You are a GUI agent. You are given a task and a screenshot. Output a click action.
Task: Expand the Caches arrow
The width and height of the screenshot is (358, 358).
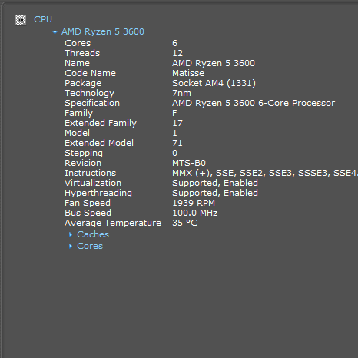[x=71, y=234]
